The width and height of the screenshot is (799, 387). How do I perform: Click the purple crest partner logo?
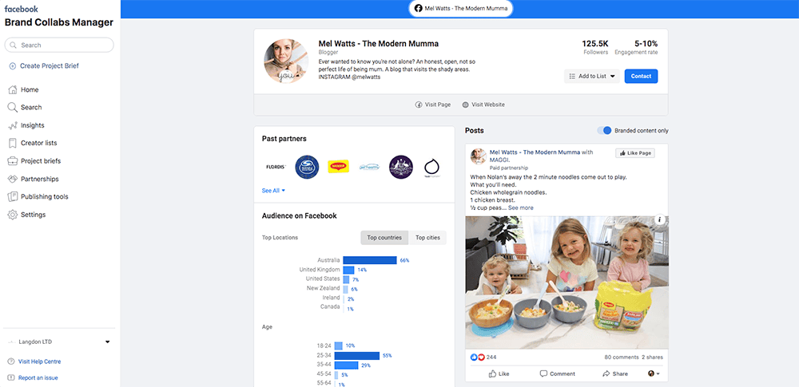click(x=401, y=167)
